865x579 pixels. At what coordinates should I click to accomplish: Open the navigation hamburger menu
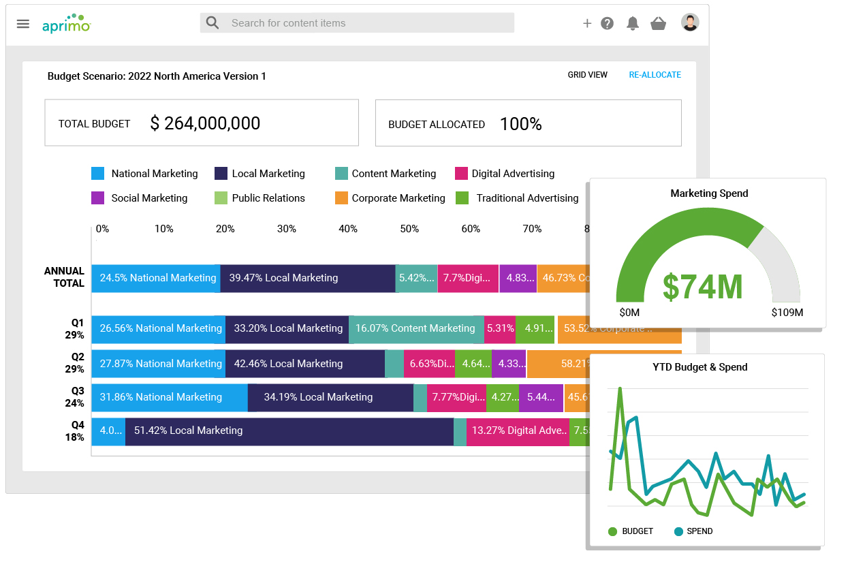pos(22,23)
